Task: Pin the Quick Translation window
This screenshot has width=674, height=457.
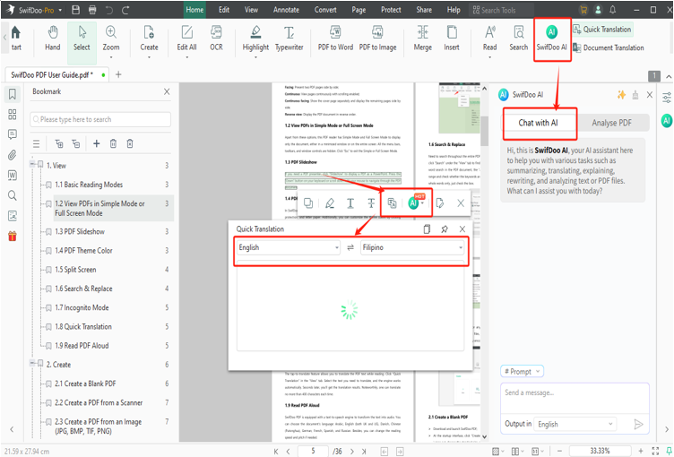Action: (445, 229)
